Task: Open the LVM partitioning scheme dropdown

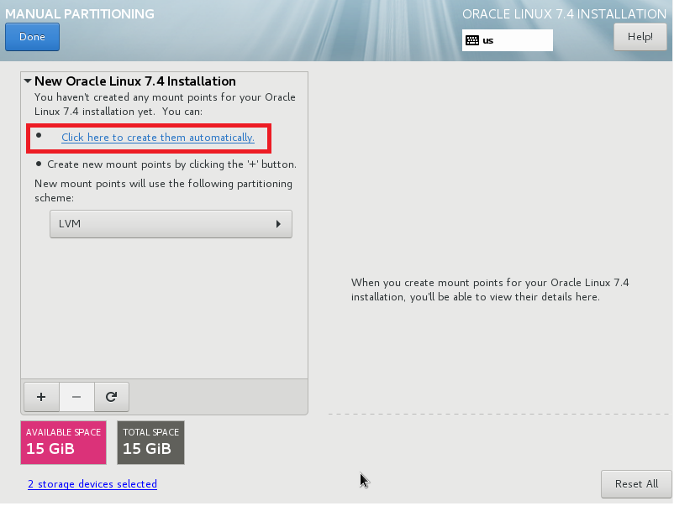Action: (x=171, y=224)
